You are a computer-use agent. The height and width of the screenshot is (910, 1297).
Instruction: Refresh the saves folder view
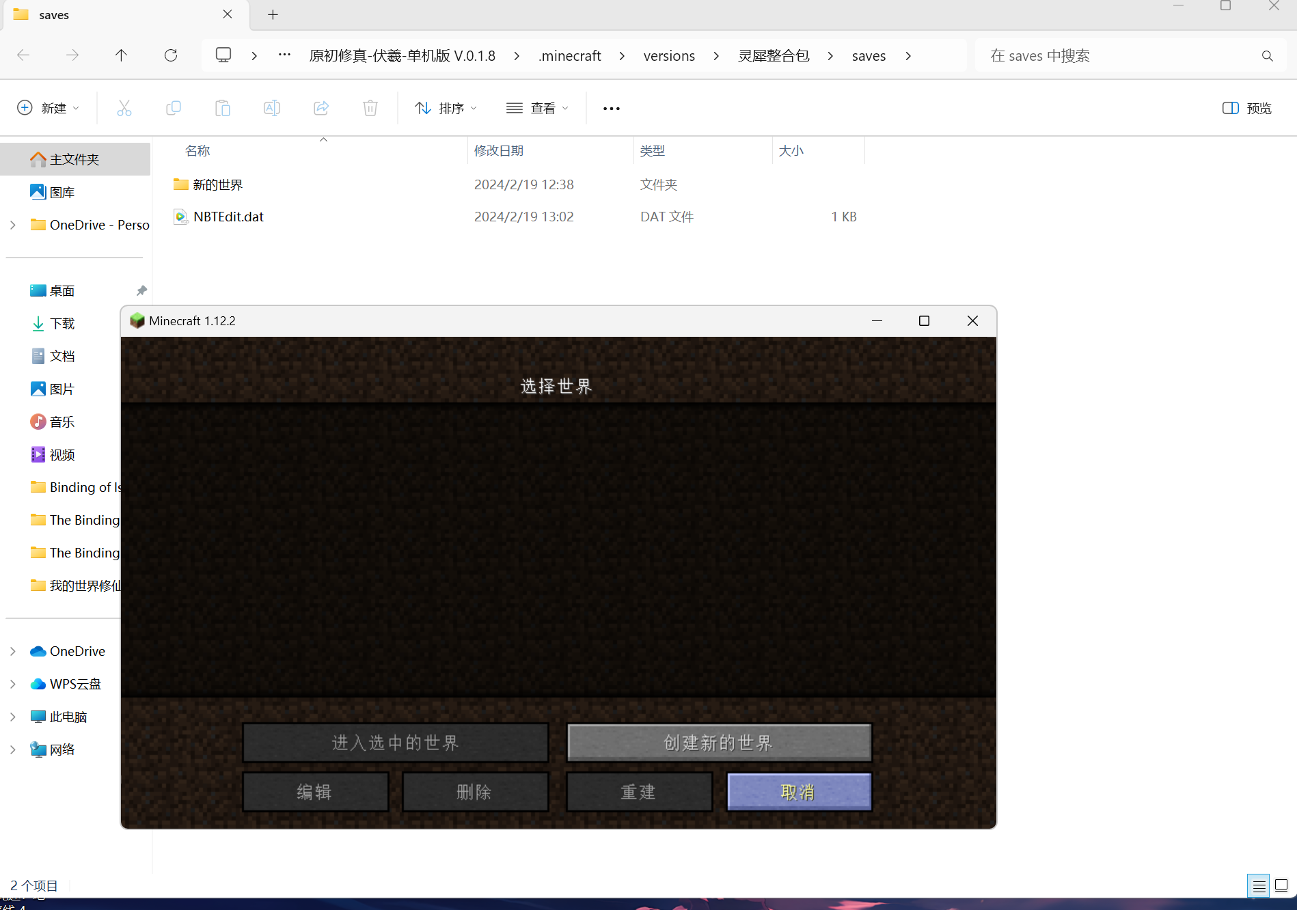click(171, 55)
